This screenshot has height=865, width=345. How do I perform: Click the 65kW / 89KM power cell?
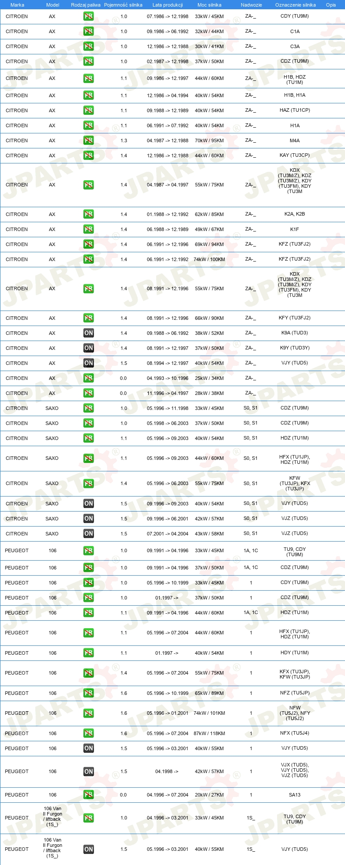pyautogui.click(x=209, y=693)
